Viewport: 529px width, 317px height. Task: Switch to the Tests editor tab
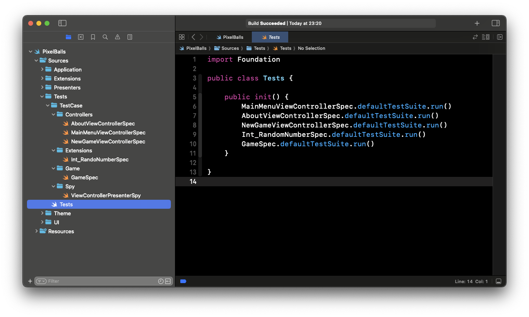(270, 37)
